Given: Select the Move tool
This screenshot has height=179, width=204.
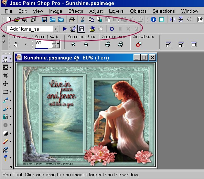Looking at the screenshot, I should click(x=6, y=84).
